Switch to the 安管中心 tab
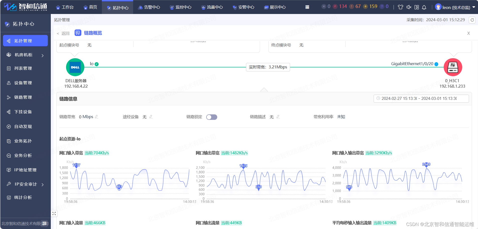Viewport: 478px width, 229px height. [243, 7]
